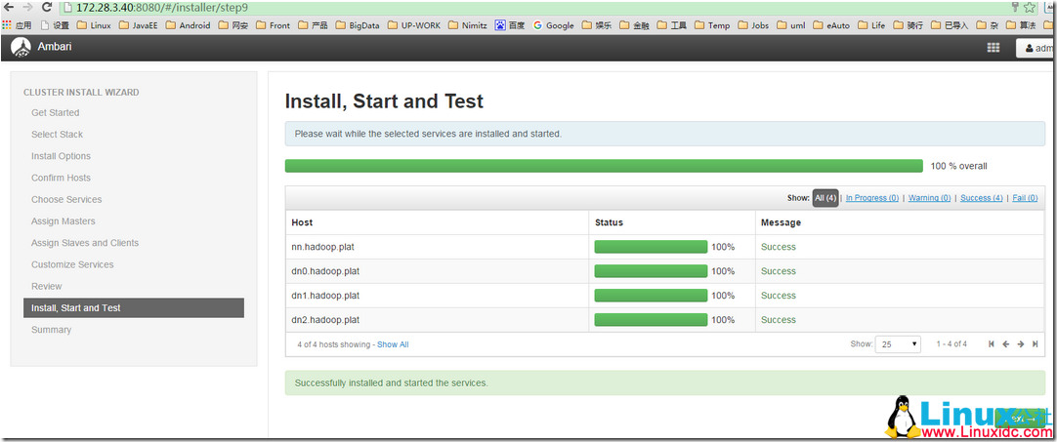Image resolution: width=1057 pixels, height=442 pixels.
Task: Open the admin user dropdown
Action: [1036, 49]
